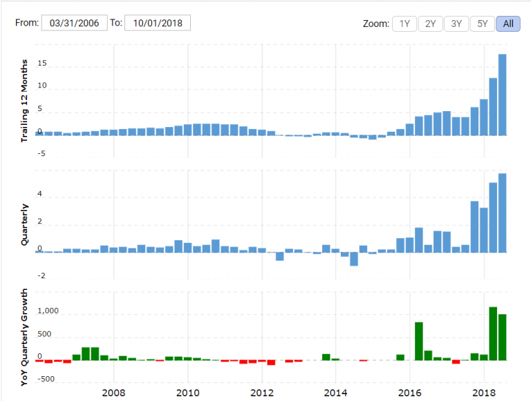Click the tallest bar in Trailing 12 Months chart
The image size is (531, 401).
[503, 94]
